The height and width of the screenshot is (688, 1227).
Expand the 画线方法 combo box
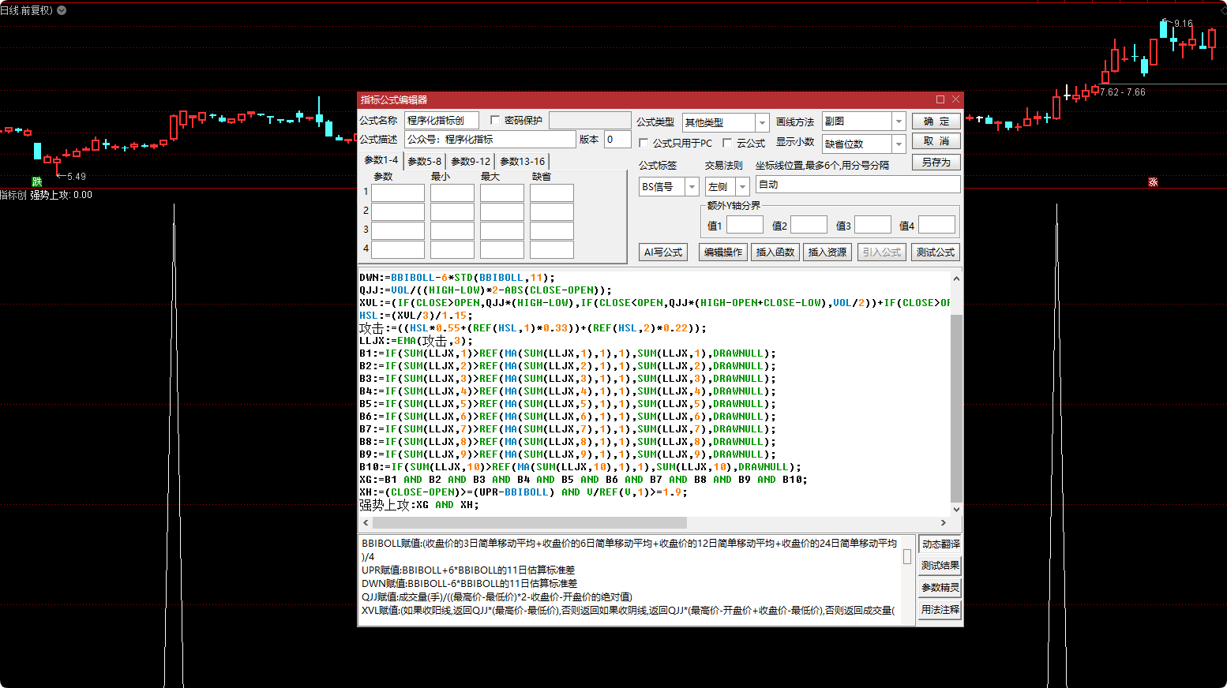tap(899, 122)
